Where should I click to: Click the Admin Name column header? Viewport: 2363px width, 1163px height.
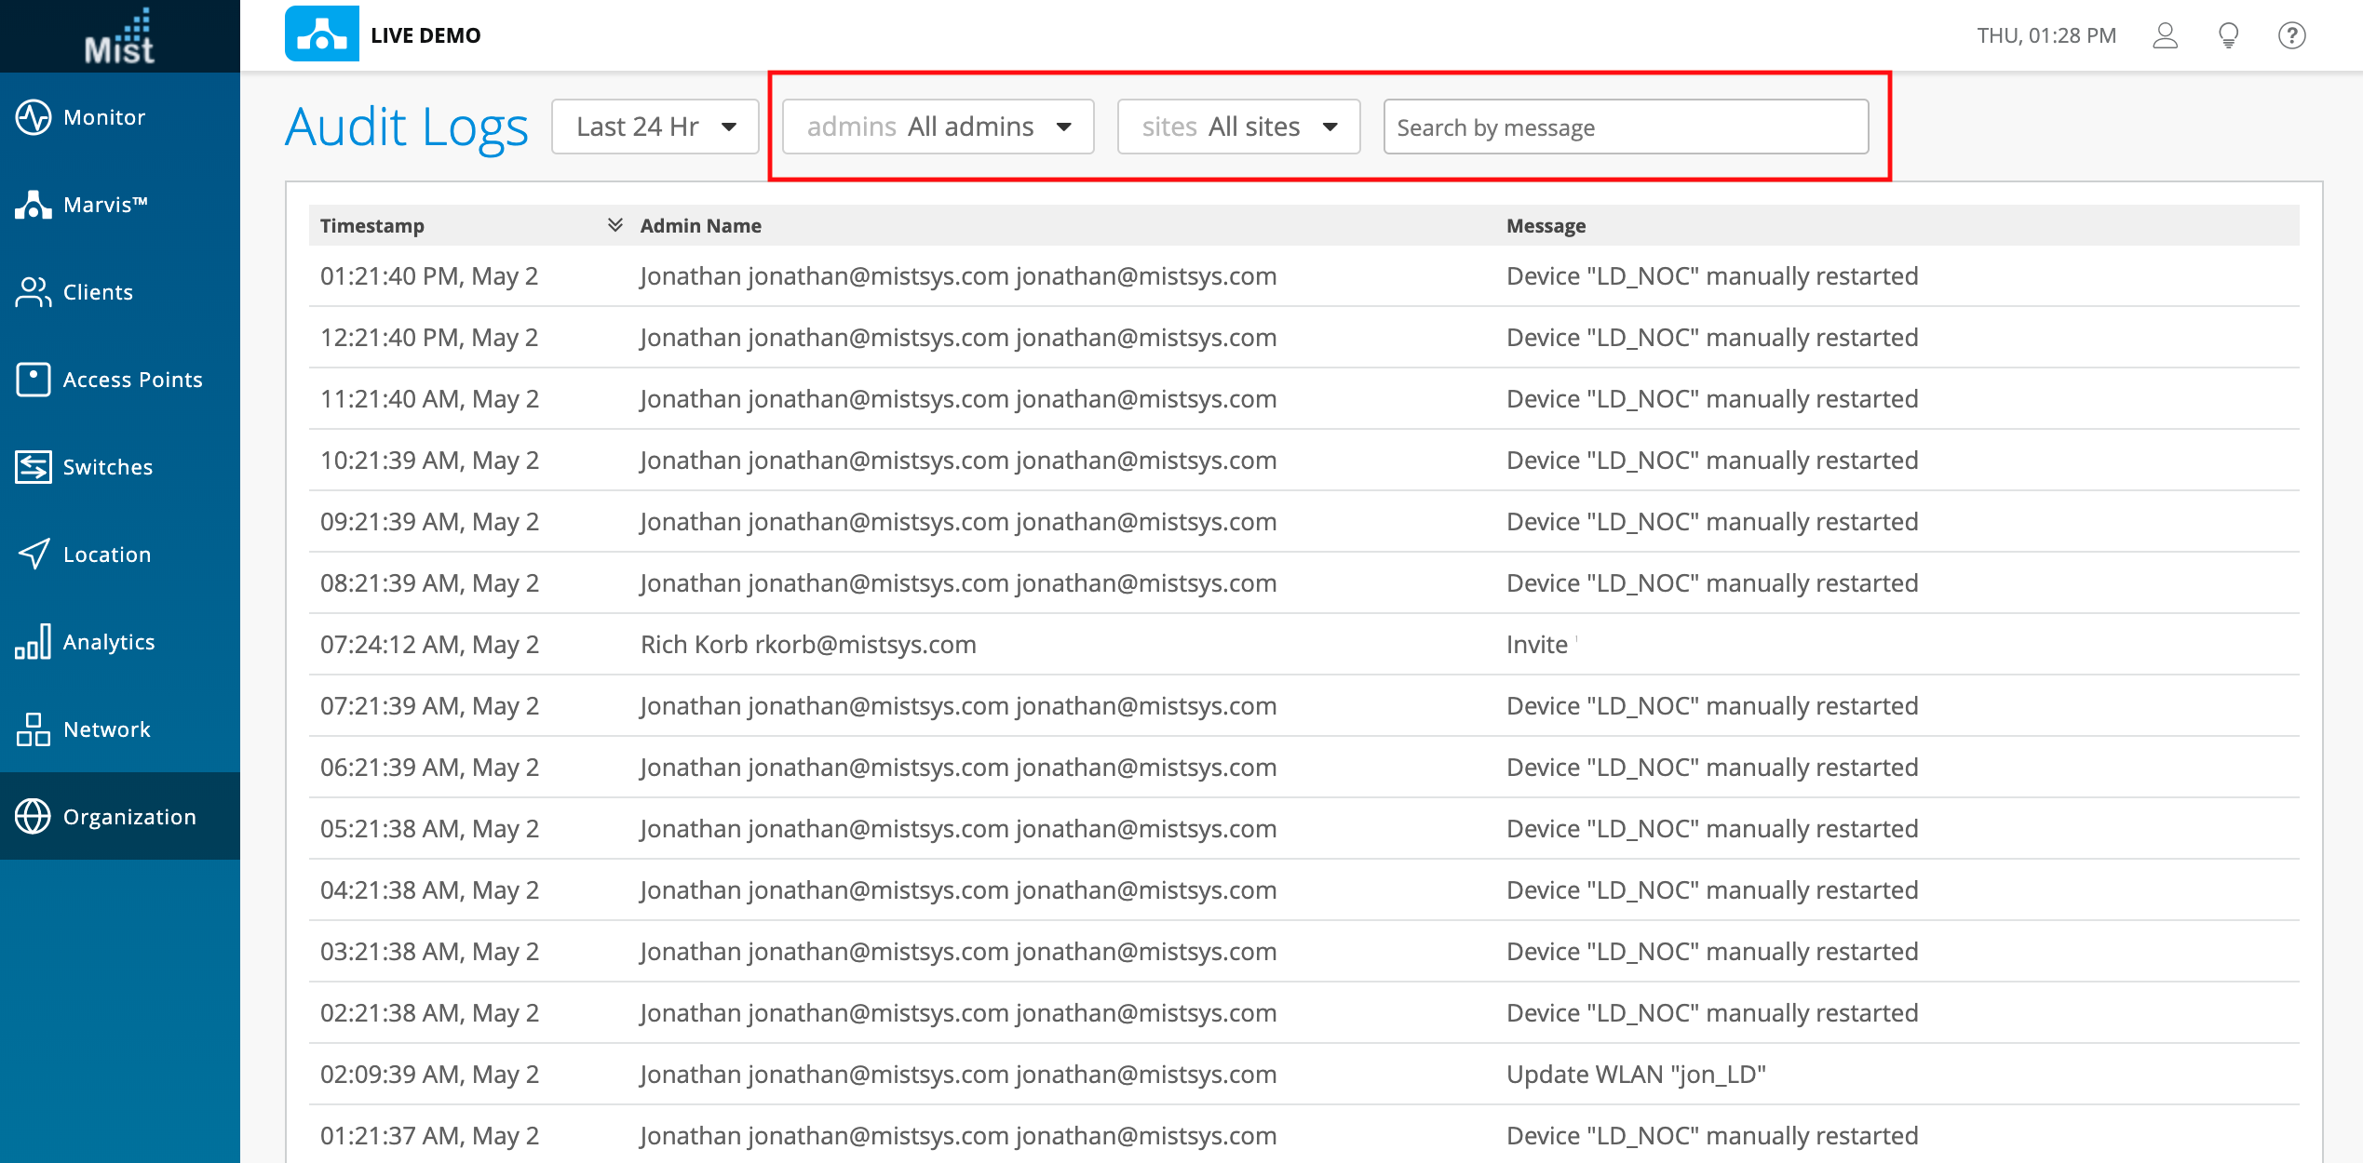tap(700, 225)
